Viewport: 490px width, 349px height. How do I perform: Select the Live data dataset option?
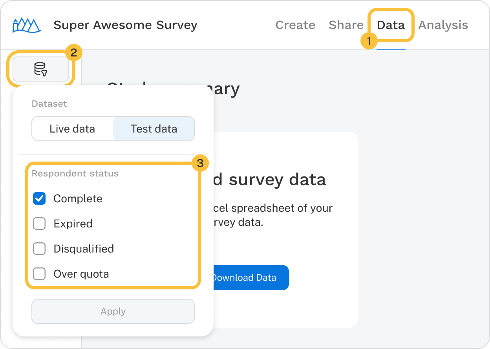click(72, 129)
